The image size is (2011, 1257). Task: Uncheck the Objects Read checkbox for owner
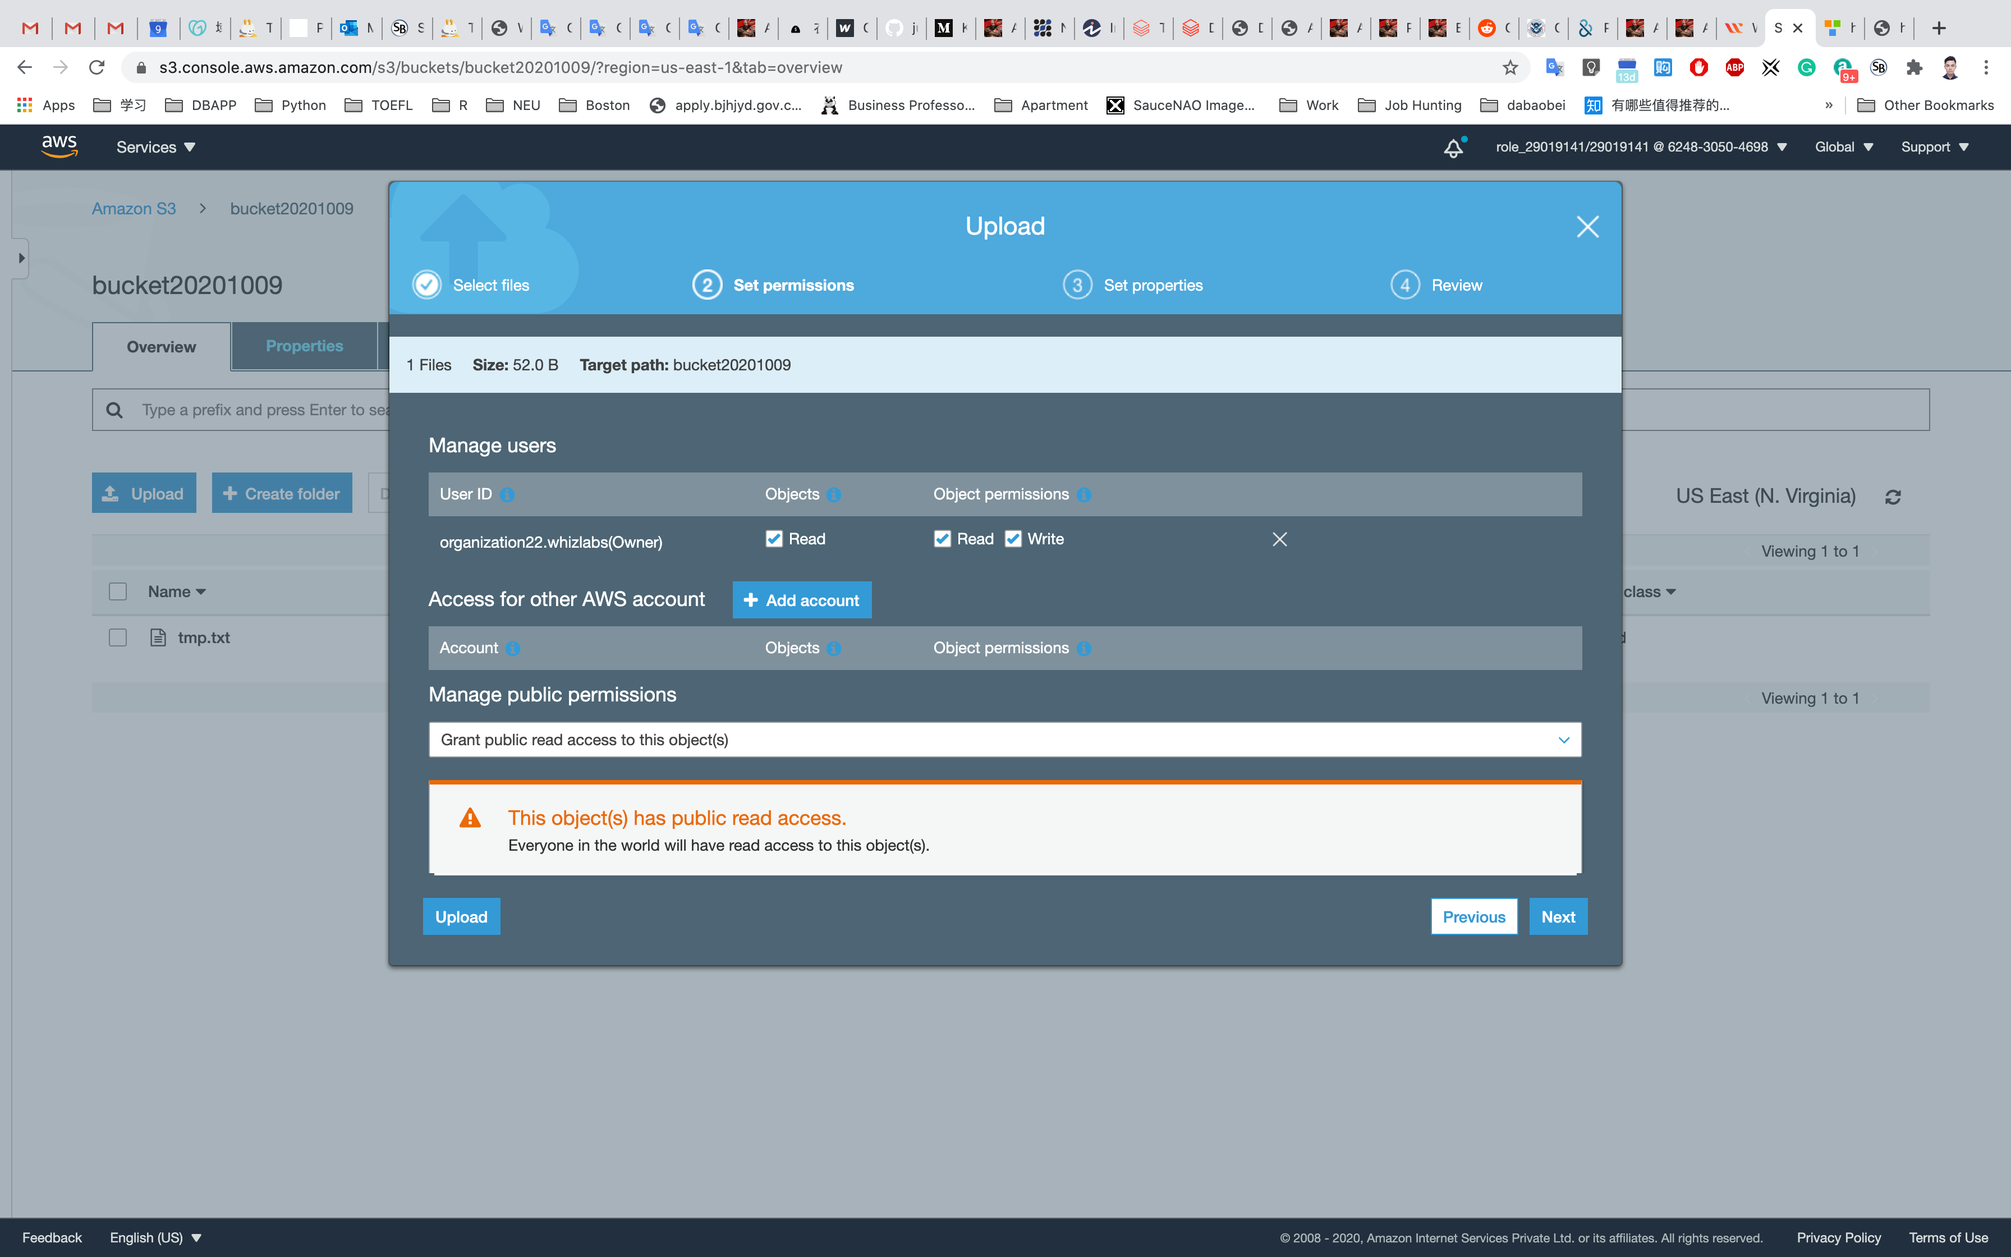tap(774, 539)
